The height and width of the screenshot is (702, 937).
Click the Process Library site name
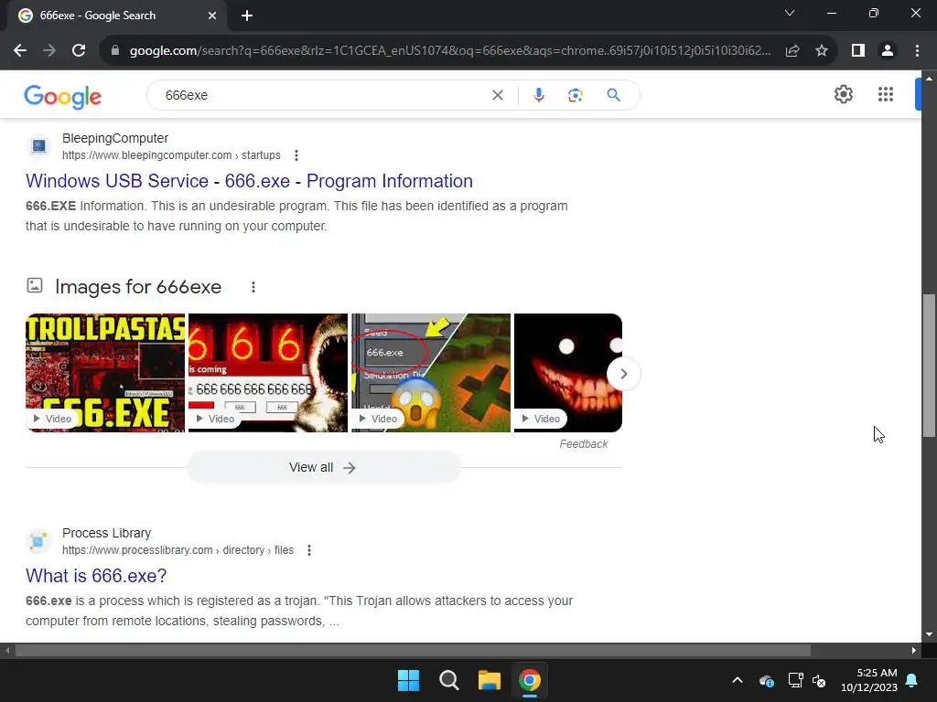tap(106, 533)
